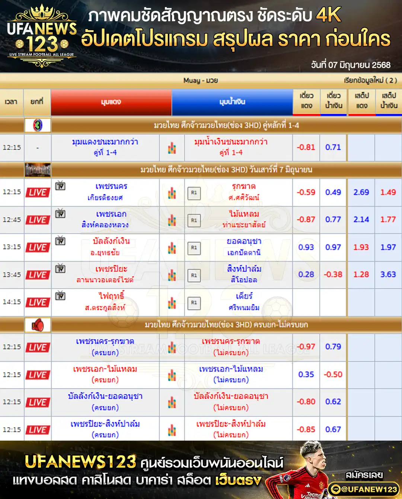Viewport: 402px width, 499px height.
Task: Select odds -0.50 for เพชรเอก-ไม้แหลม ไม่ครบยก
Action: tap(333, 374)
